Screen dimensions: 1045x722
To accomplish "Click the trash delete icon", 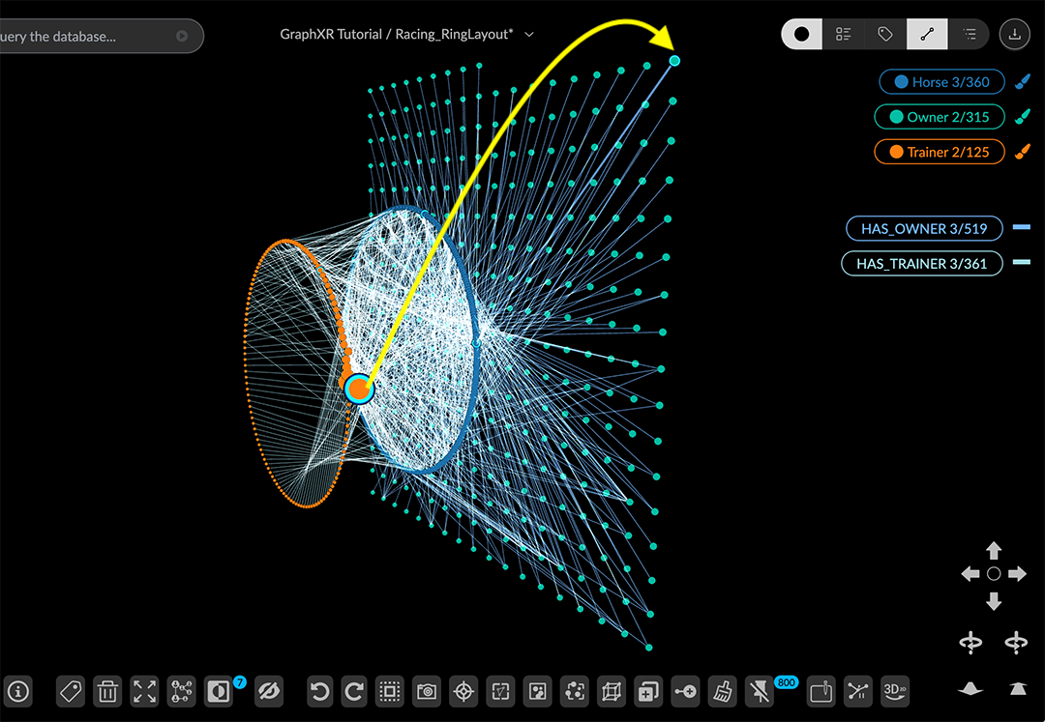I will tap(107, 691).
